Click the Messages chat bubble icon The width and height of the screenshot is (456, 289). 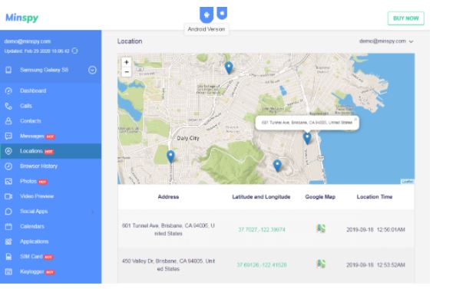tap(8, 136)
